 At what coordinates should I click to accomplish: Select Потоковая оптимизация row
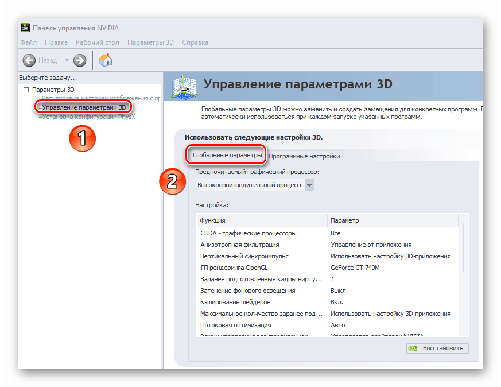point(328,326)
